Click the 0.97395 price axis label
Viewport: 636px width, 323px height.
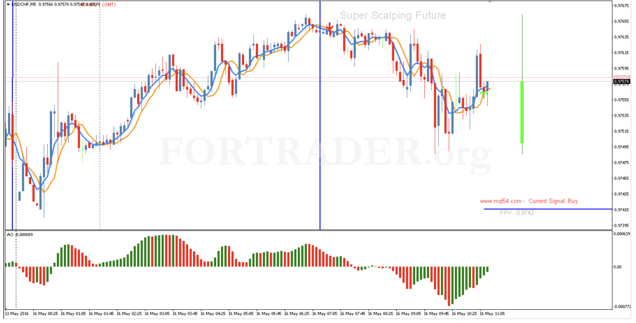pyautogui.click(x=622, y=225)
